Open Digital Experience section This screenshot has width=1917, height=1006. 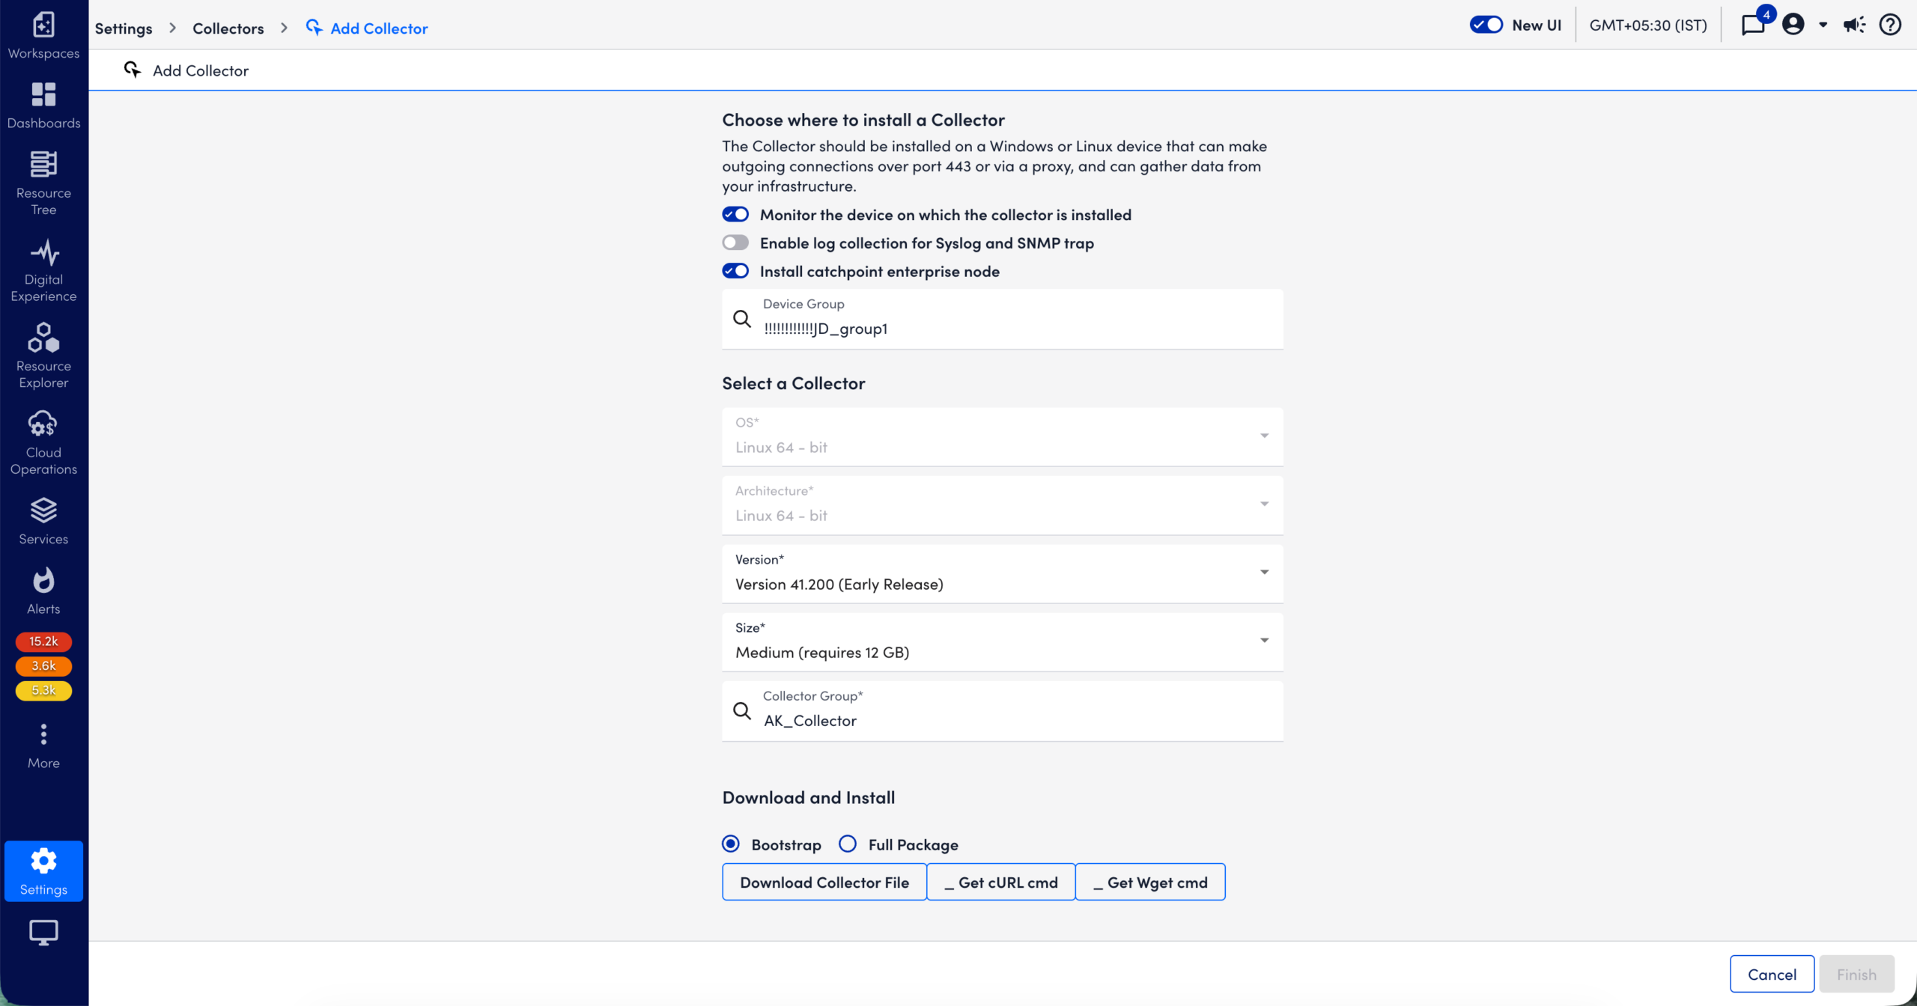tap(43, 270)
